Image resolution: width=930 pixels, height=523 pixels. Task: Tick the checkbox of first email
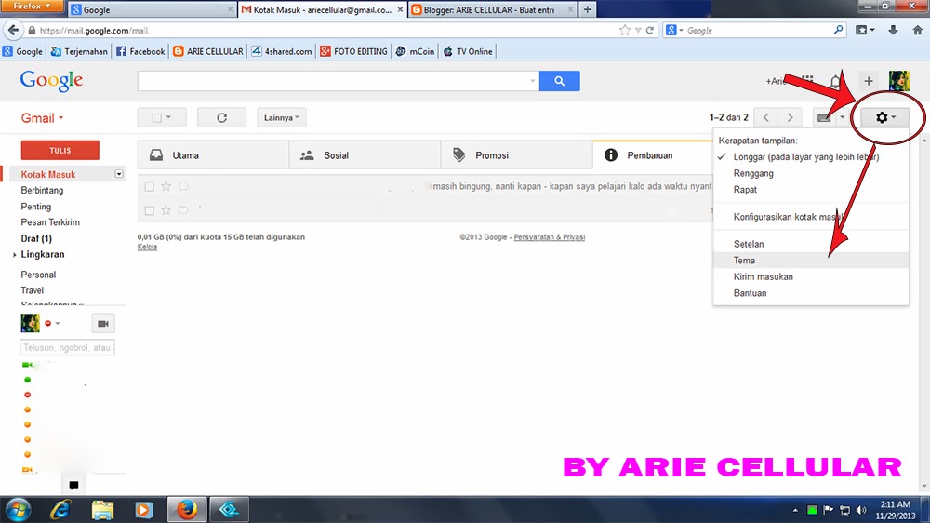click(150, 186)
